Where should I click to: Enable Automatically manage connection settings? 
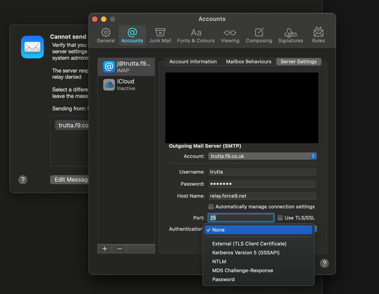(x=211, y=206)
